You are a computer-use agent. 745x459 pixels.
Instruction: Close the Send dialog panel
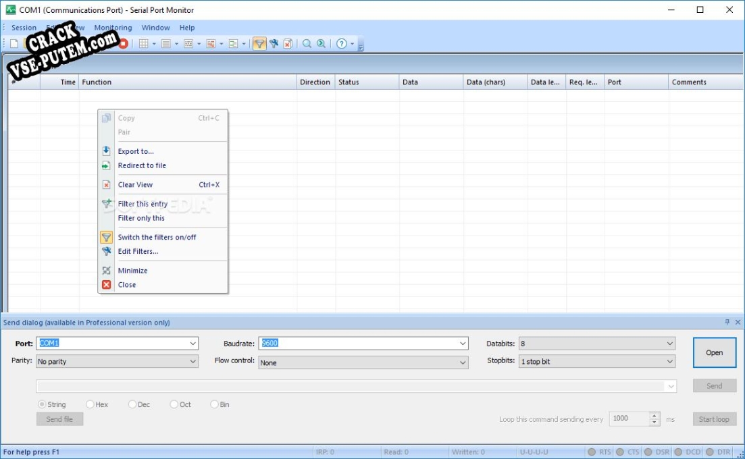738,322
